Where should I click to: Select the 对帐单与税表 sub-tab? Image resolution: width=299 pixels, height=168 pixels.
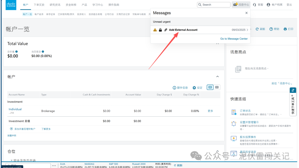139,14
